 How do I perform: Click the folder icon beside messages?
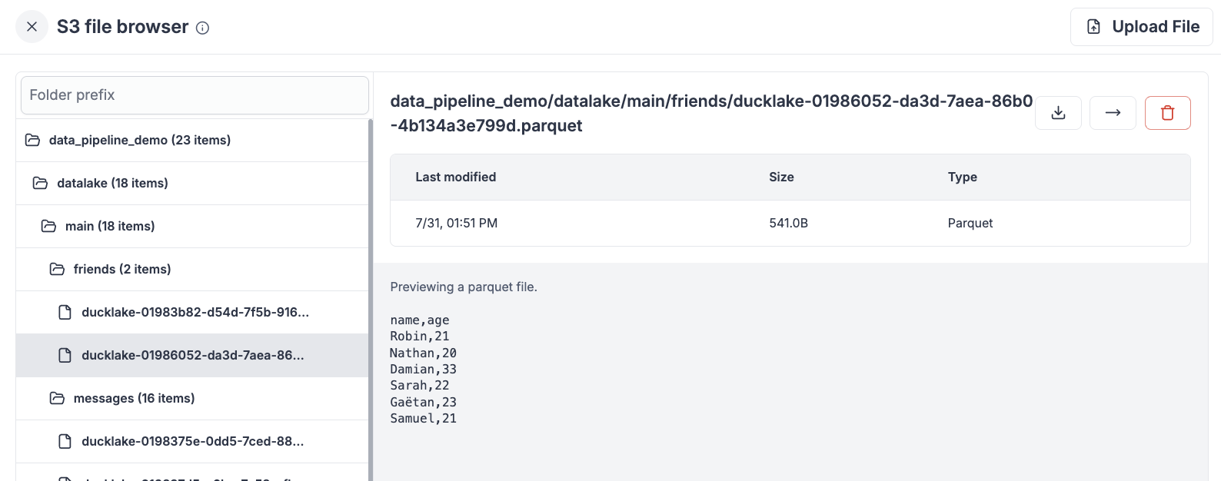[x=57, y=398]
